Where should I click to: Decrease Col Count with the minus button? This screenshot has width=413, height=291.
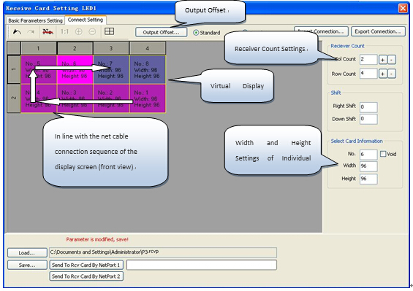click(x=392, y=60)
